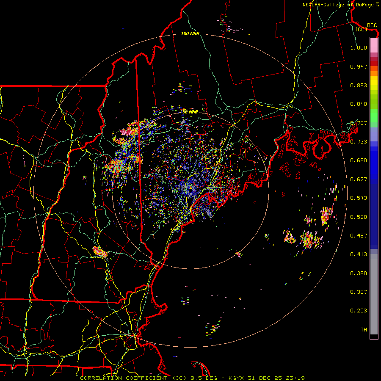
Task: Pick the green band beside 0.840 on color bar
Action: pyautogui.click(x=374, y=102)
